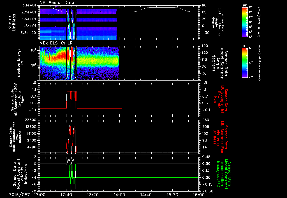Viewport: 287px width, 198px height.
Task: Click the '16:00' time tick label
Action: (199, 195)
